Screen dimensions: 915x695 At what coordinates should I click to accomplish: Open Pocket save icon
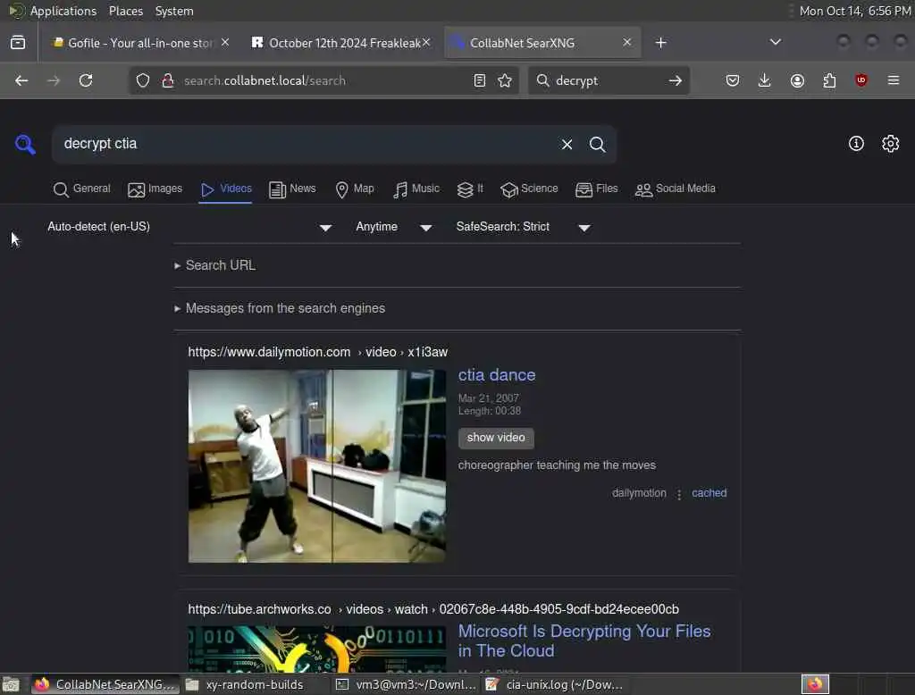click(x=733, y=80)
